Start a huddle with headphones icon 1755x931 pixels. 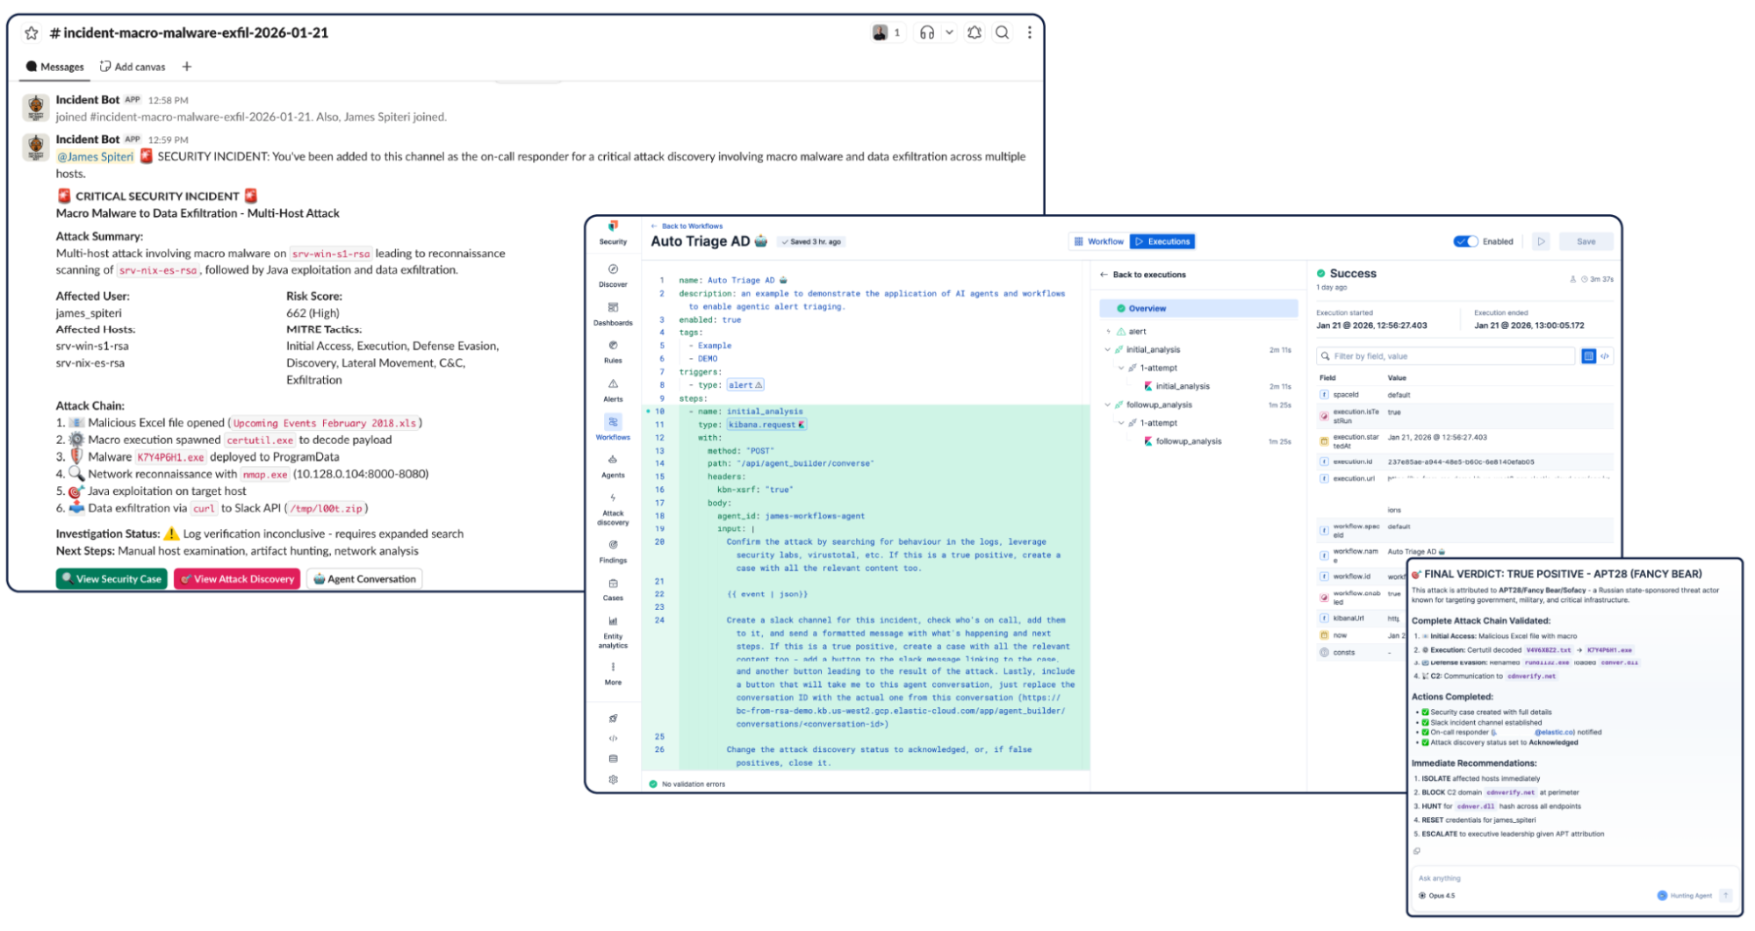[926, 33]
